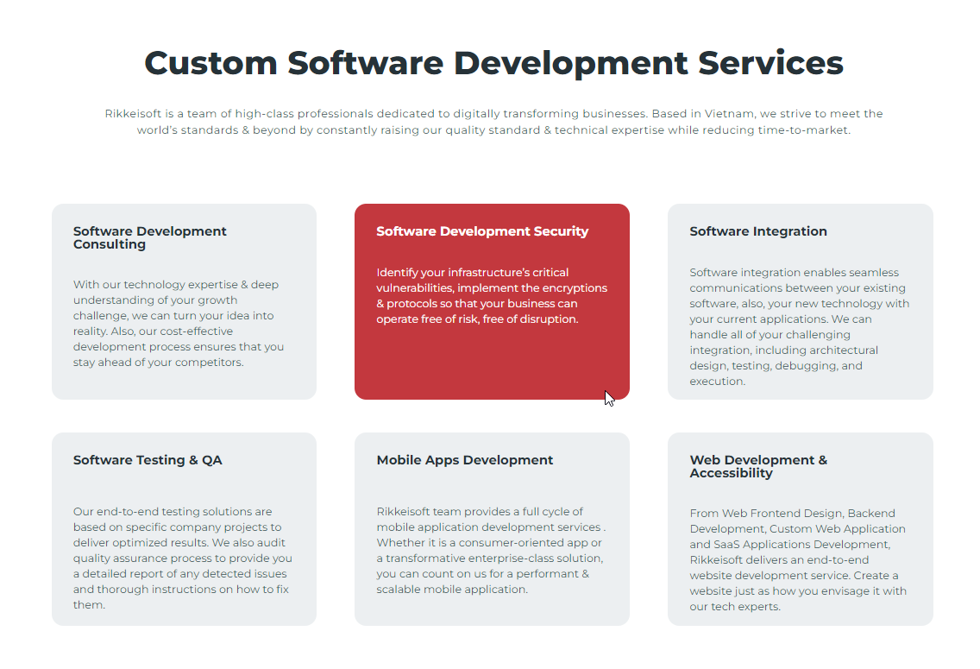Click the Web Development description paragraph
The height and width of the screenshot is (669, 980).
tap(798, 559)
